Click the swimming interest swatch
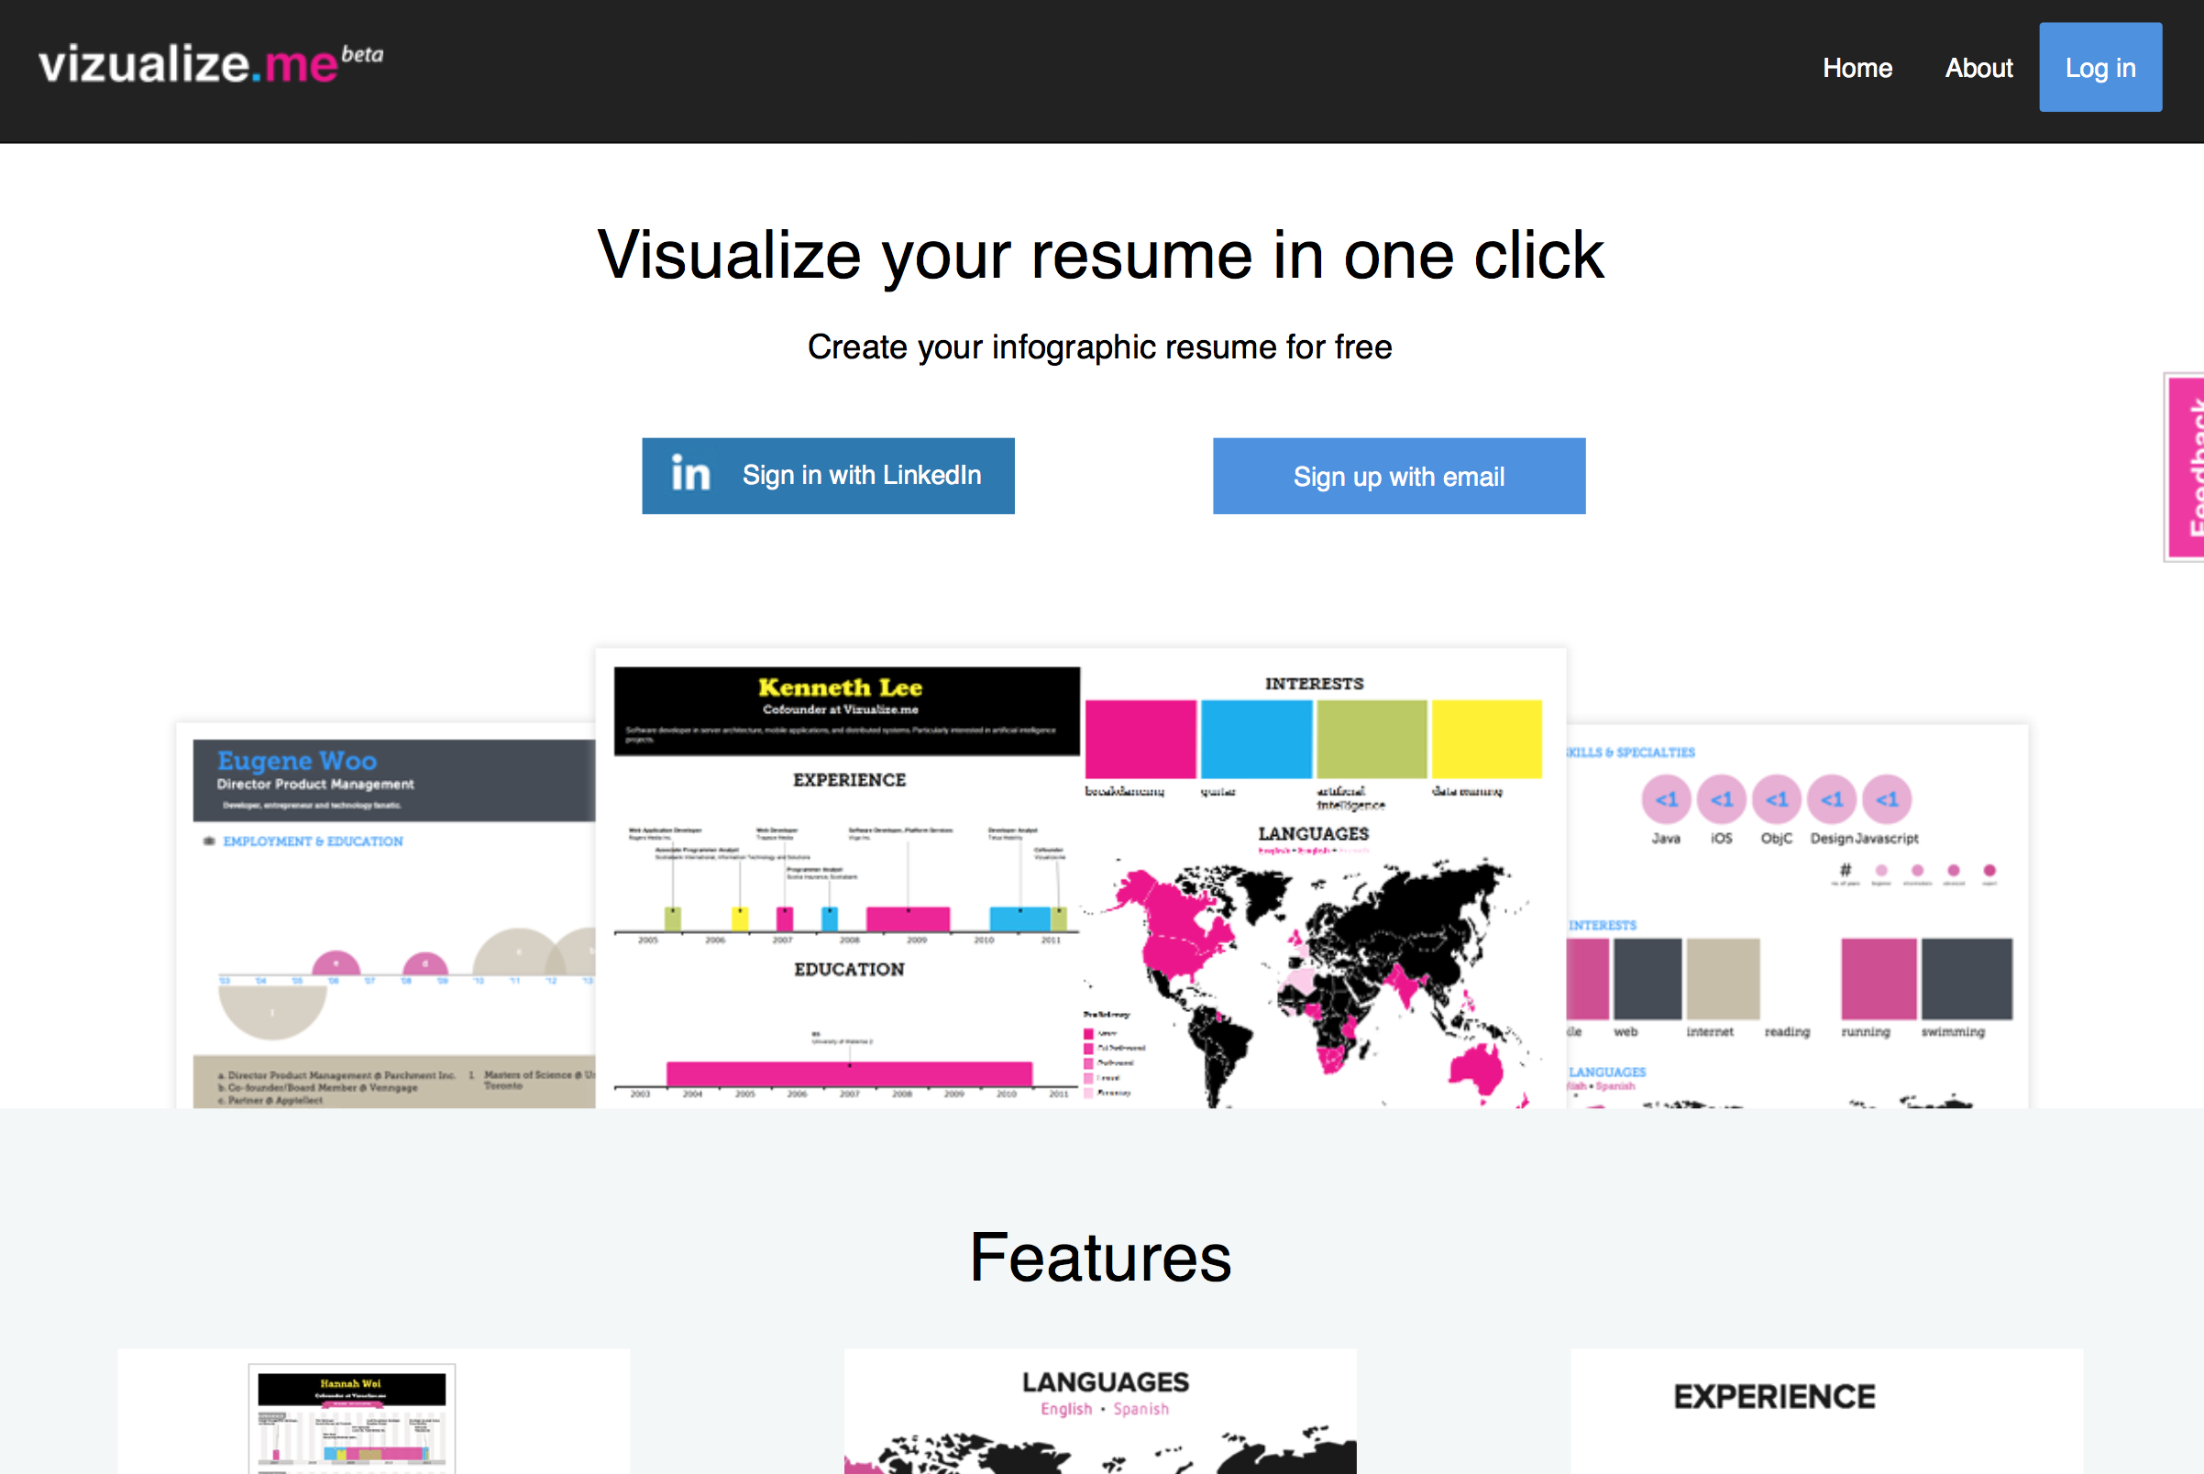The image size is (2204, 1474). 1967,979
